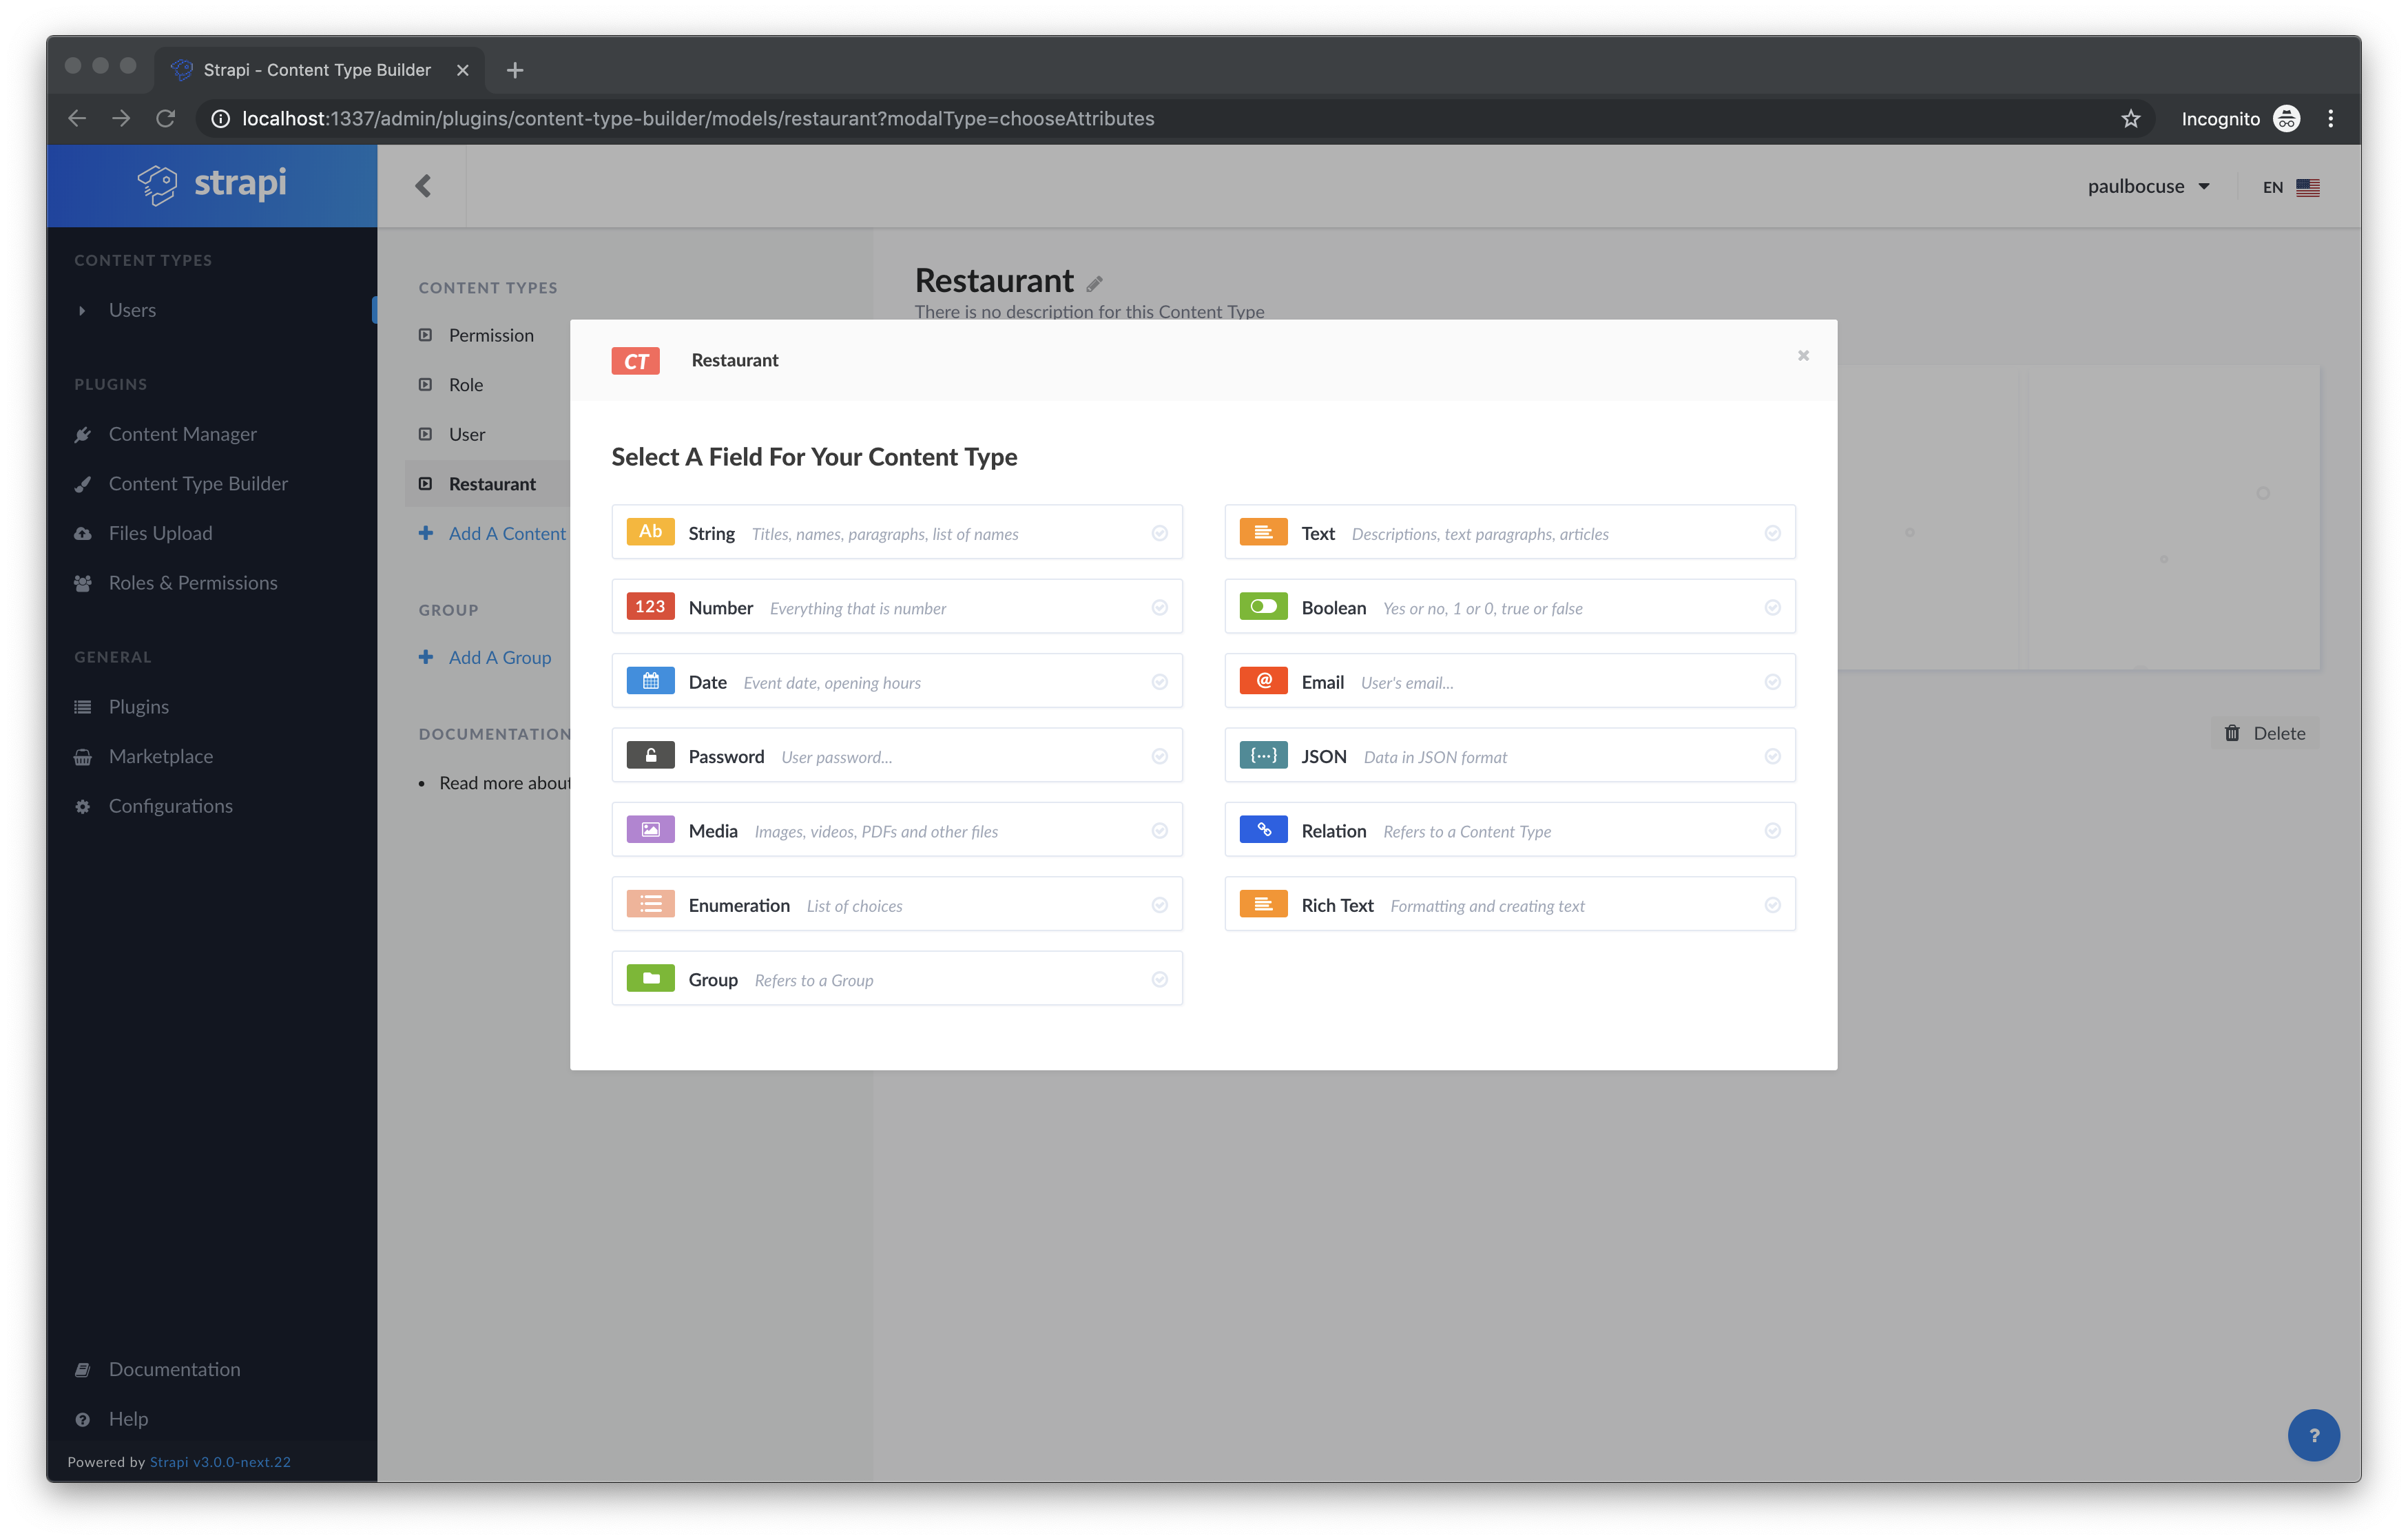The width and height of the screenshot is (2408, 1540).
Task: Click the Add A Group link
Action: click(499, 657)
